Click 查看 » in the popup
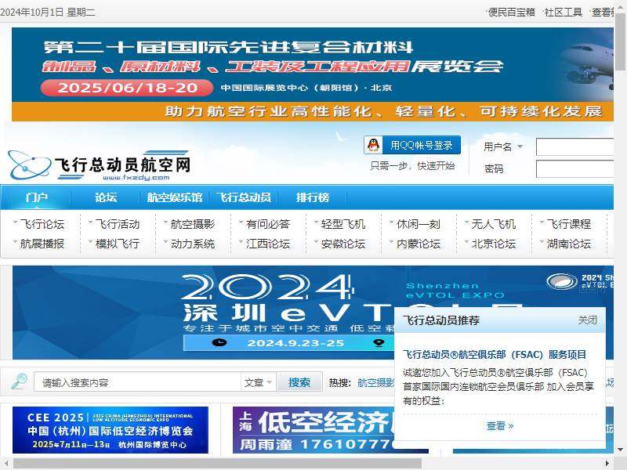The height and width of the screenshot is (470, 627). click(x=500, y=425)
